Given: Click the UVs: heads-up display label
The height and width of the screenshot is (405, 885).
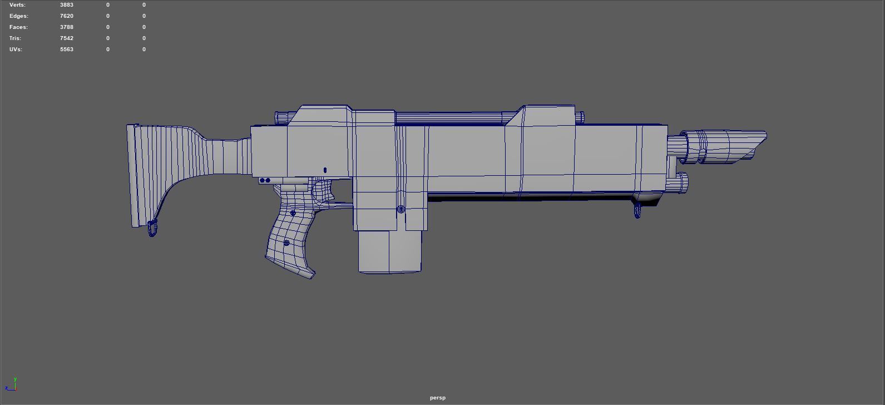Looking at the screenshot, I should (16, 49).
